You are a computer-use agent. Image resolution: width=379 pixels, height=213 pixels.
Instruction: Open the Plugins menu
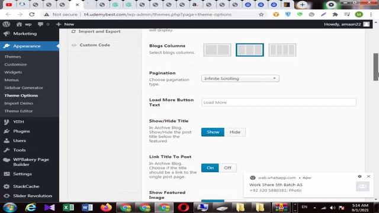(21, 131)
